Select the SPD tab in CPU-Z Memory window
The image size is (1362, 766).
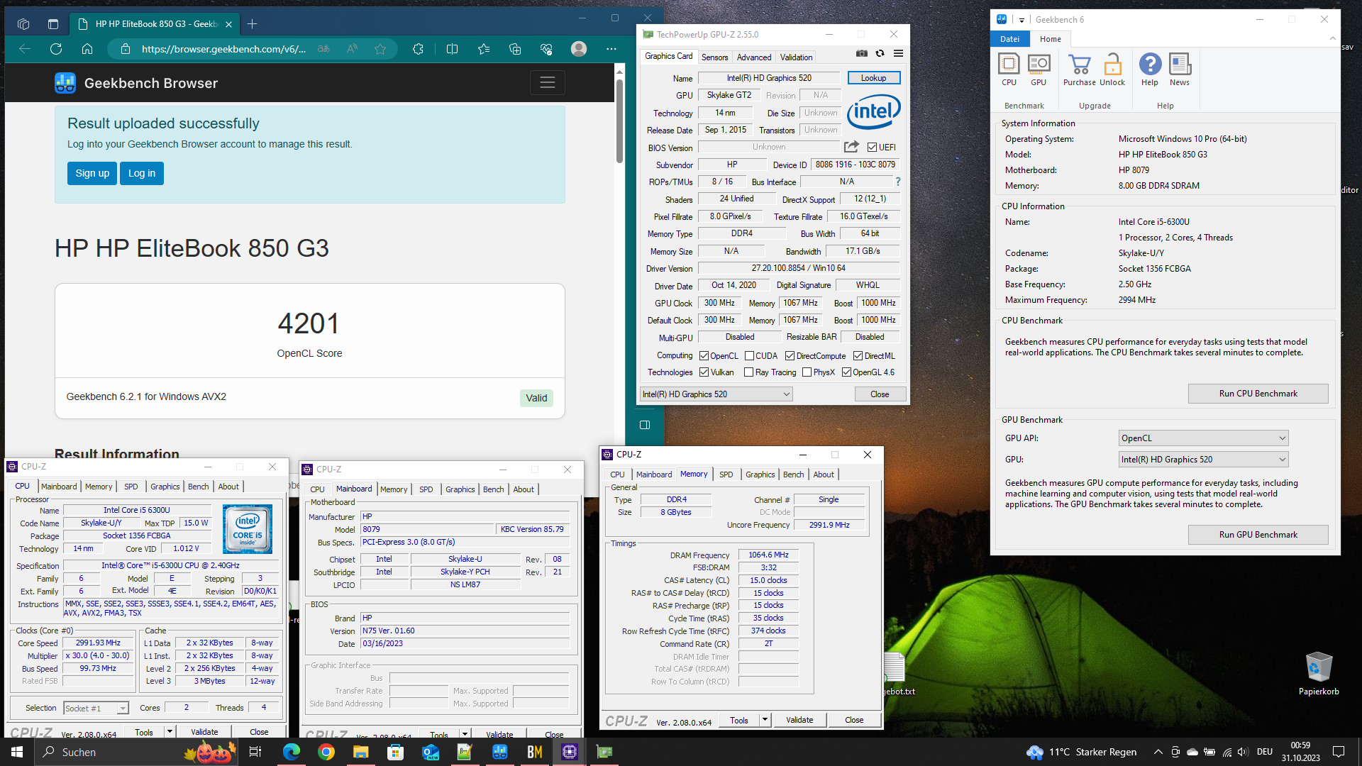[726, 474]
